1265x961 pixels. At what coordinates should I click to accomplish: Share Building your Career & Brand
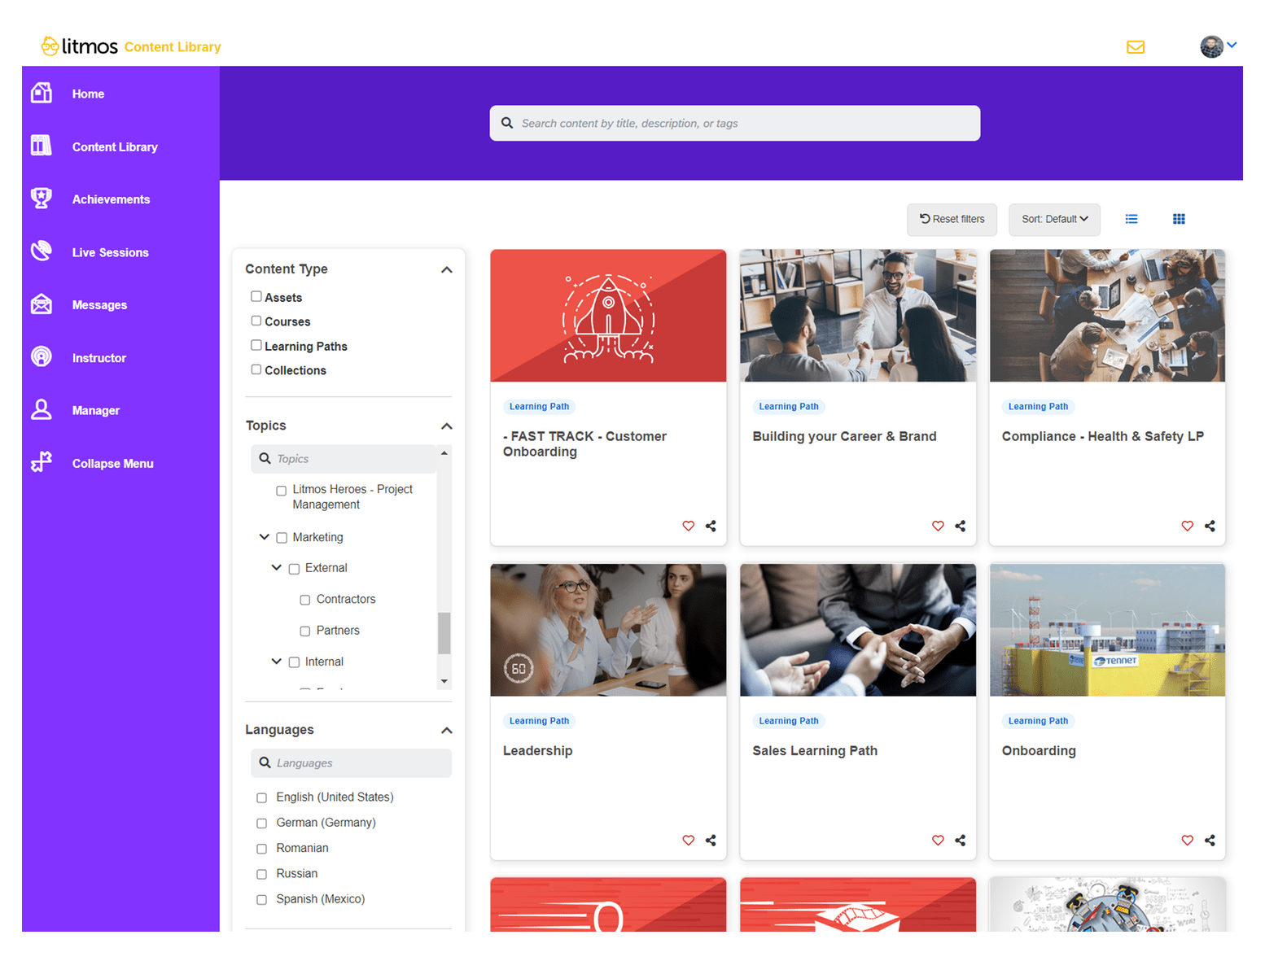tap(961, 526)
